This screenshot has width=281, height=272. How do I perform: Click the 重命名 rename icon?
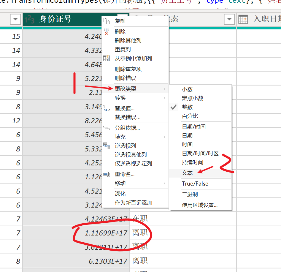click(x=106, y=174)
